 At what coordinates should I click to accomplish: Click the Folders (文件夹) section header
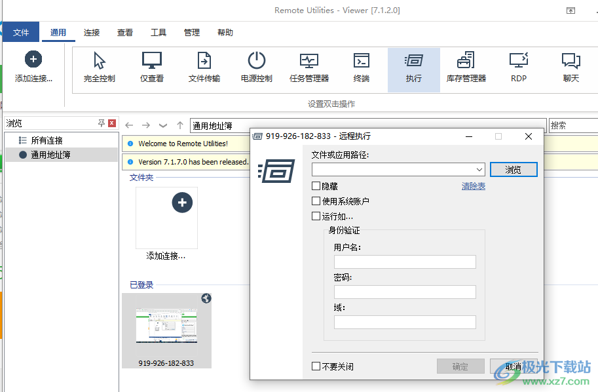[x=141, y=178]
